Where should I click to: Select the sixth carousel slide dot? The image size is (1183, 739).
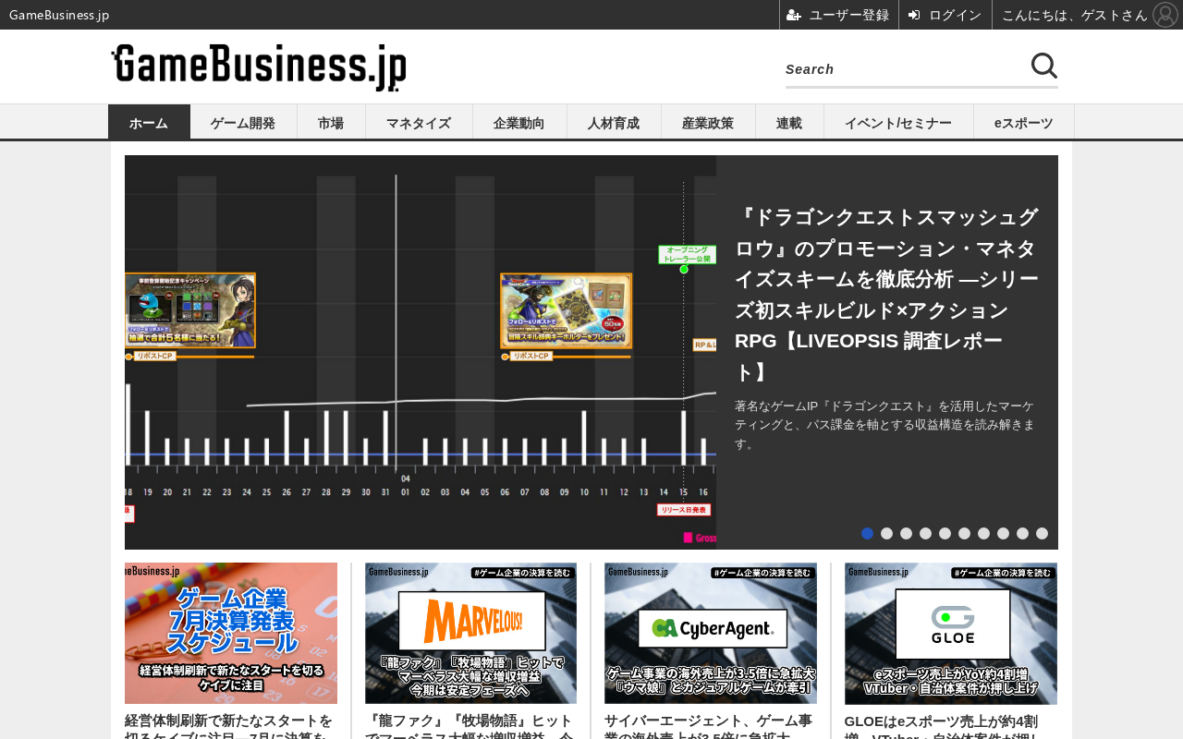[x=964, y=533]
